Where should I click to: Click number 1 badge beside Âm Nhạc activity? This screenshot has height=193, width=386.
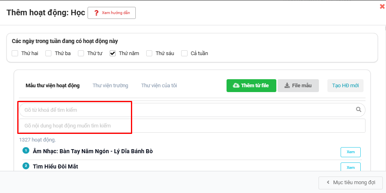26,151
